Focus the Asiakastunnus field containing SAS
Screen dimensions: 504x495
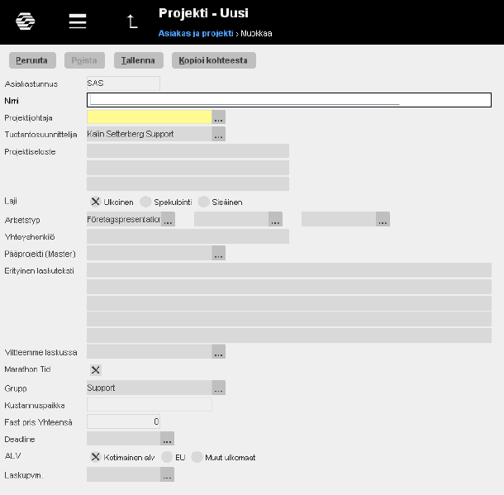pos(123,83)
